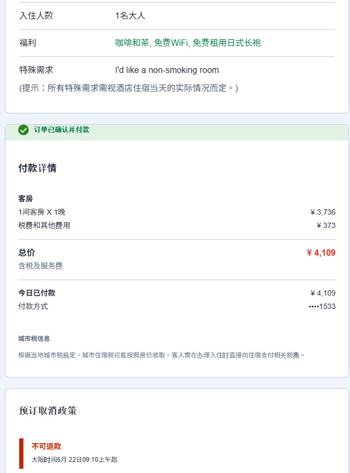This screenshot has height=473, width=350.
Task: Click the 不可退款 non-refundable label
Action: click(x=46, y=446)
